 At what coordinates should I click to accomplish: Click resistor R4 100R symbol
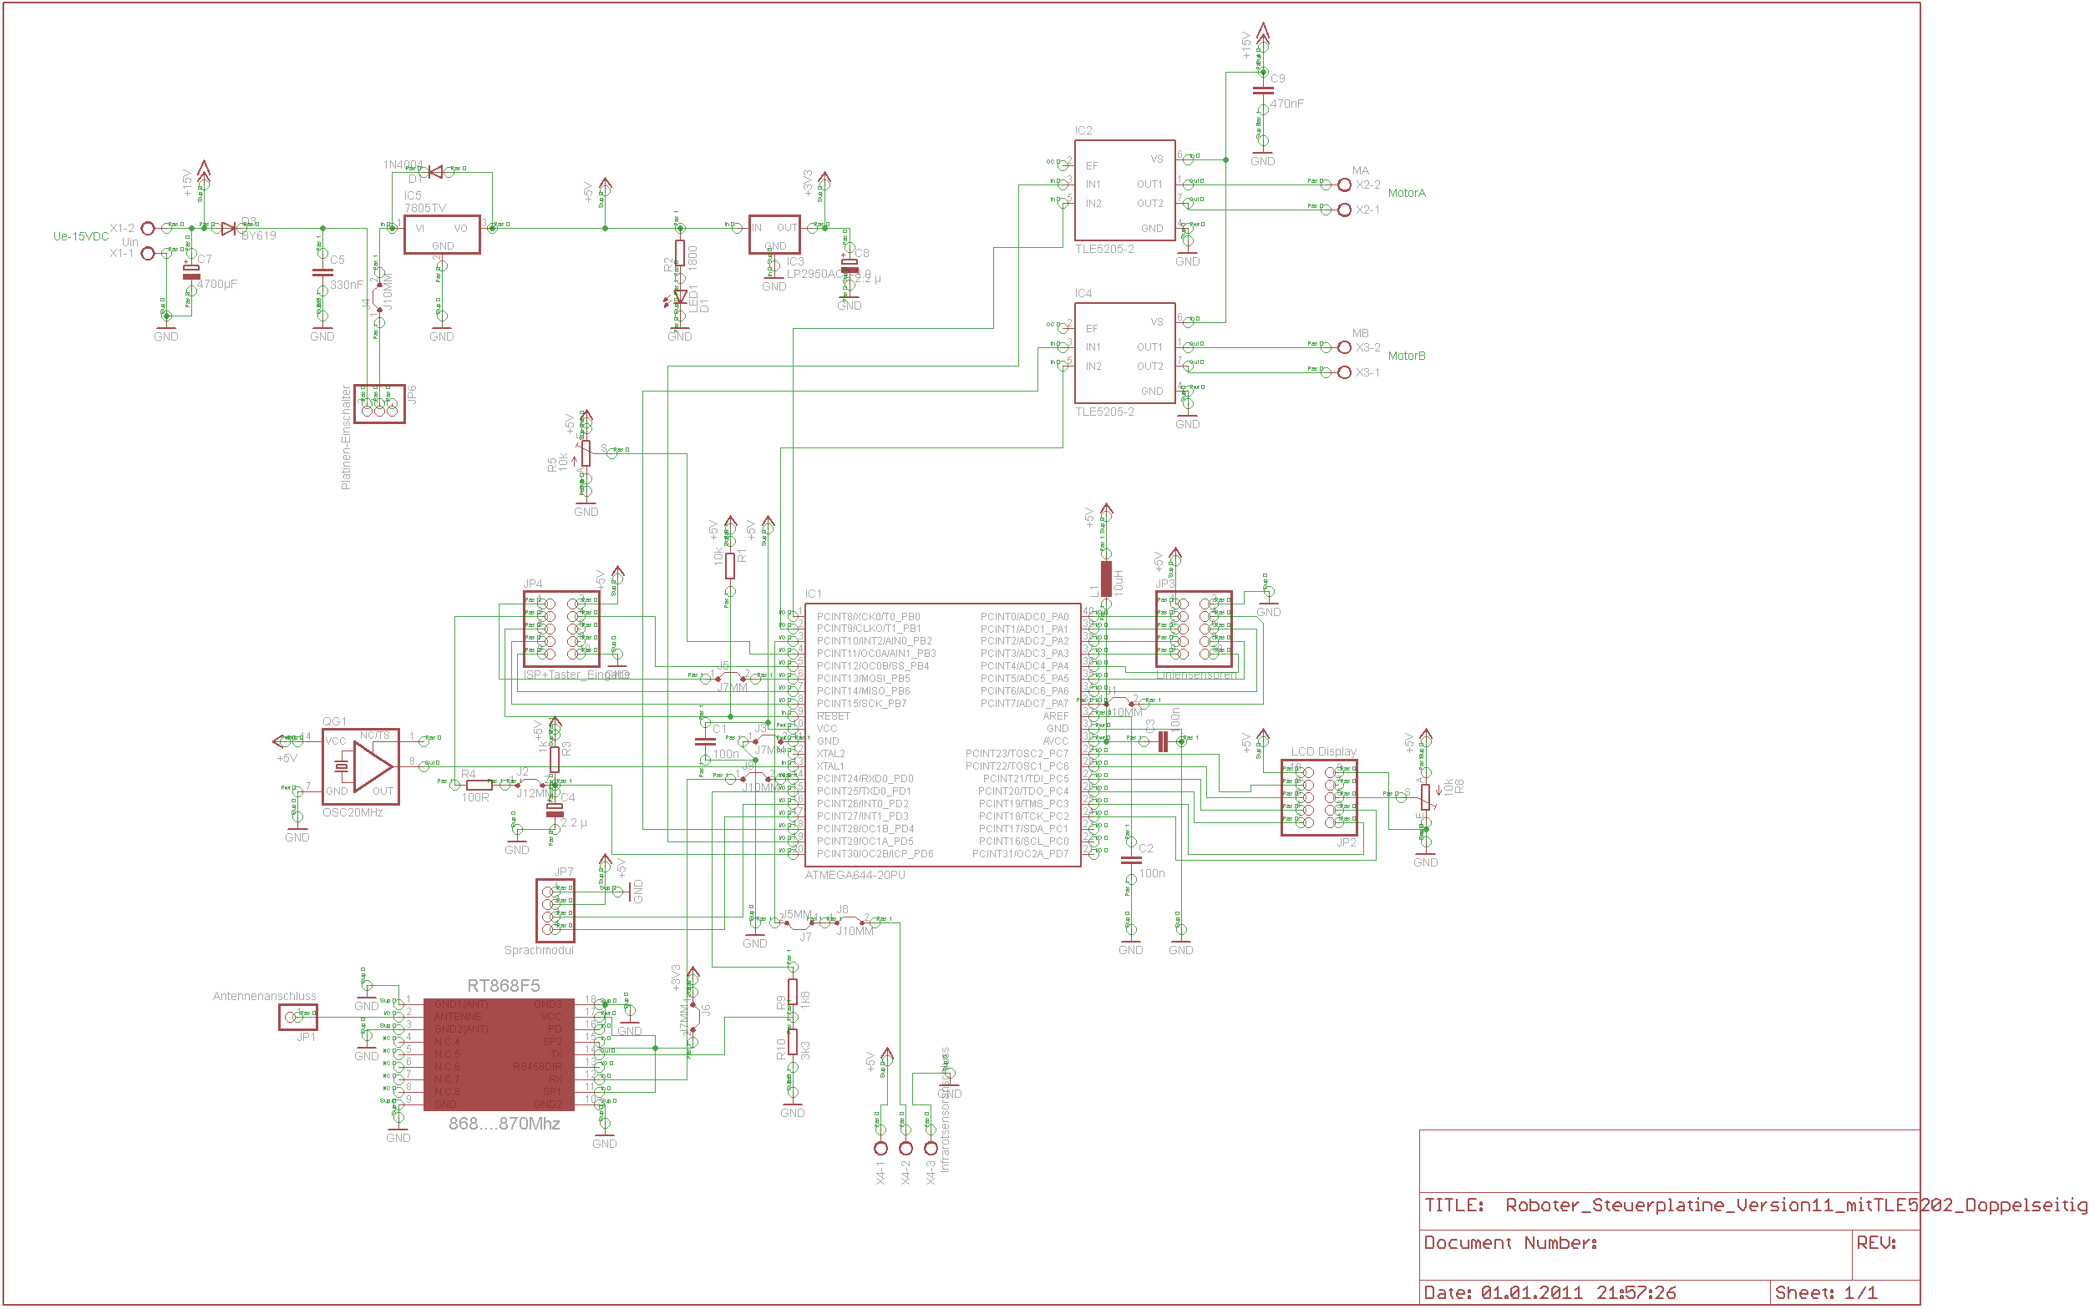[x=479, y=786]
